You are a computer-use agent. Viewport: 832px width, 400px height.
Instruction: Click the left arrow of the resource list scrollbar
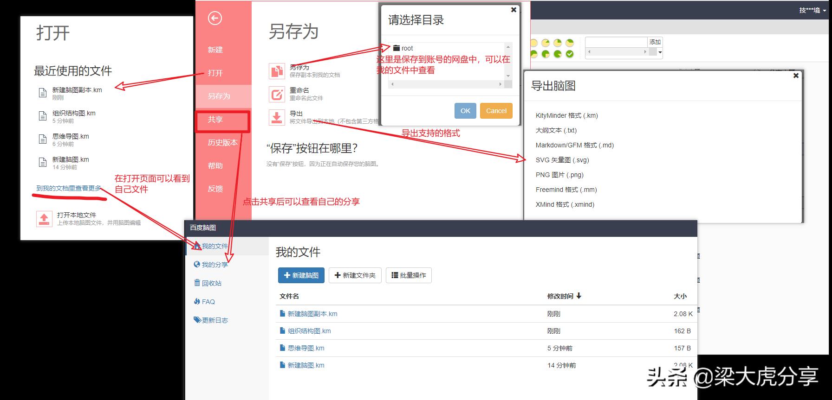coord(589,52)
